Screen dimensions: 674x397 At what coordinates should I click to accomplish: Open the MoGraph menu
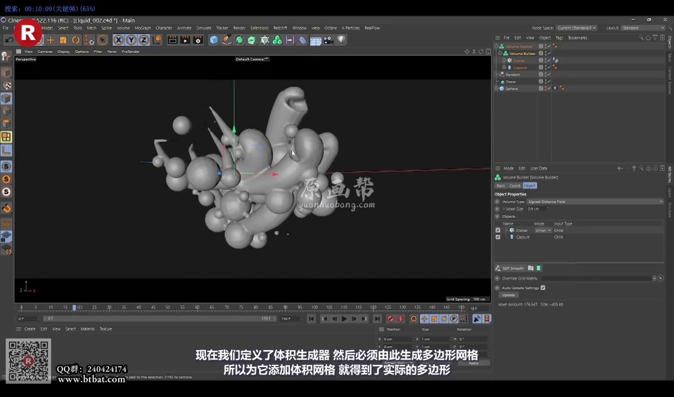click(143, 28)
